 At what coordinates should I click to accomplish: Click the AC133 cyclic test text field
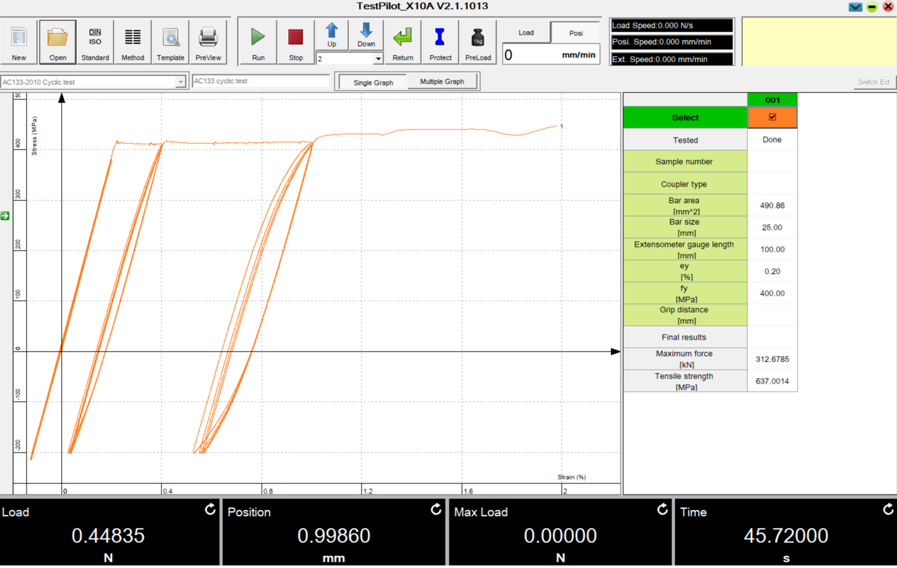tap(260, 81)
